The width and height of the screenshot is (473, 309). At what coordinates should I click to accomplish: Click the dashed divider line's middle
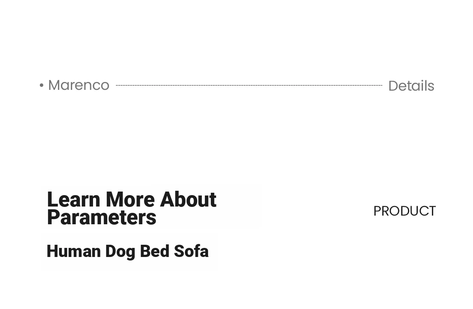point(249,85)
